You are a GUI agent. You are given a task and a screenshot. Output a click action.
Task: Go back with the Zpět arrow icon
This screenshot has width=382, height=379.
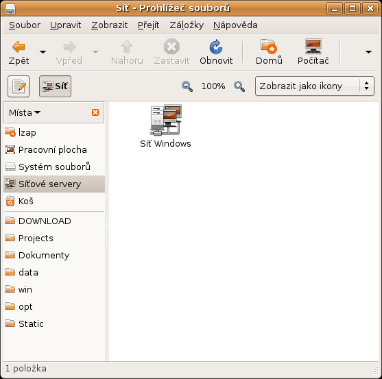[19, 47]
